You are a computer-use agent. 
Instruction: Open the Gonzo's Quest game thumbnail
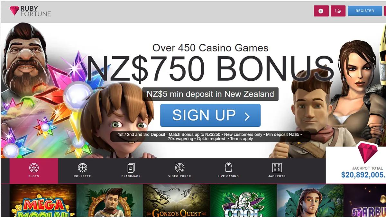[x=177, y=201]
